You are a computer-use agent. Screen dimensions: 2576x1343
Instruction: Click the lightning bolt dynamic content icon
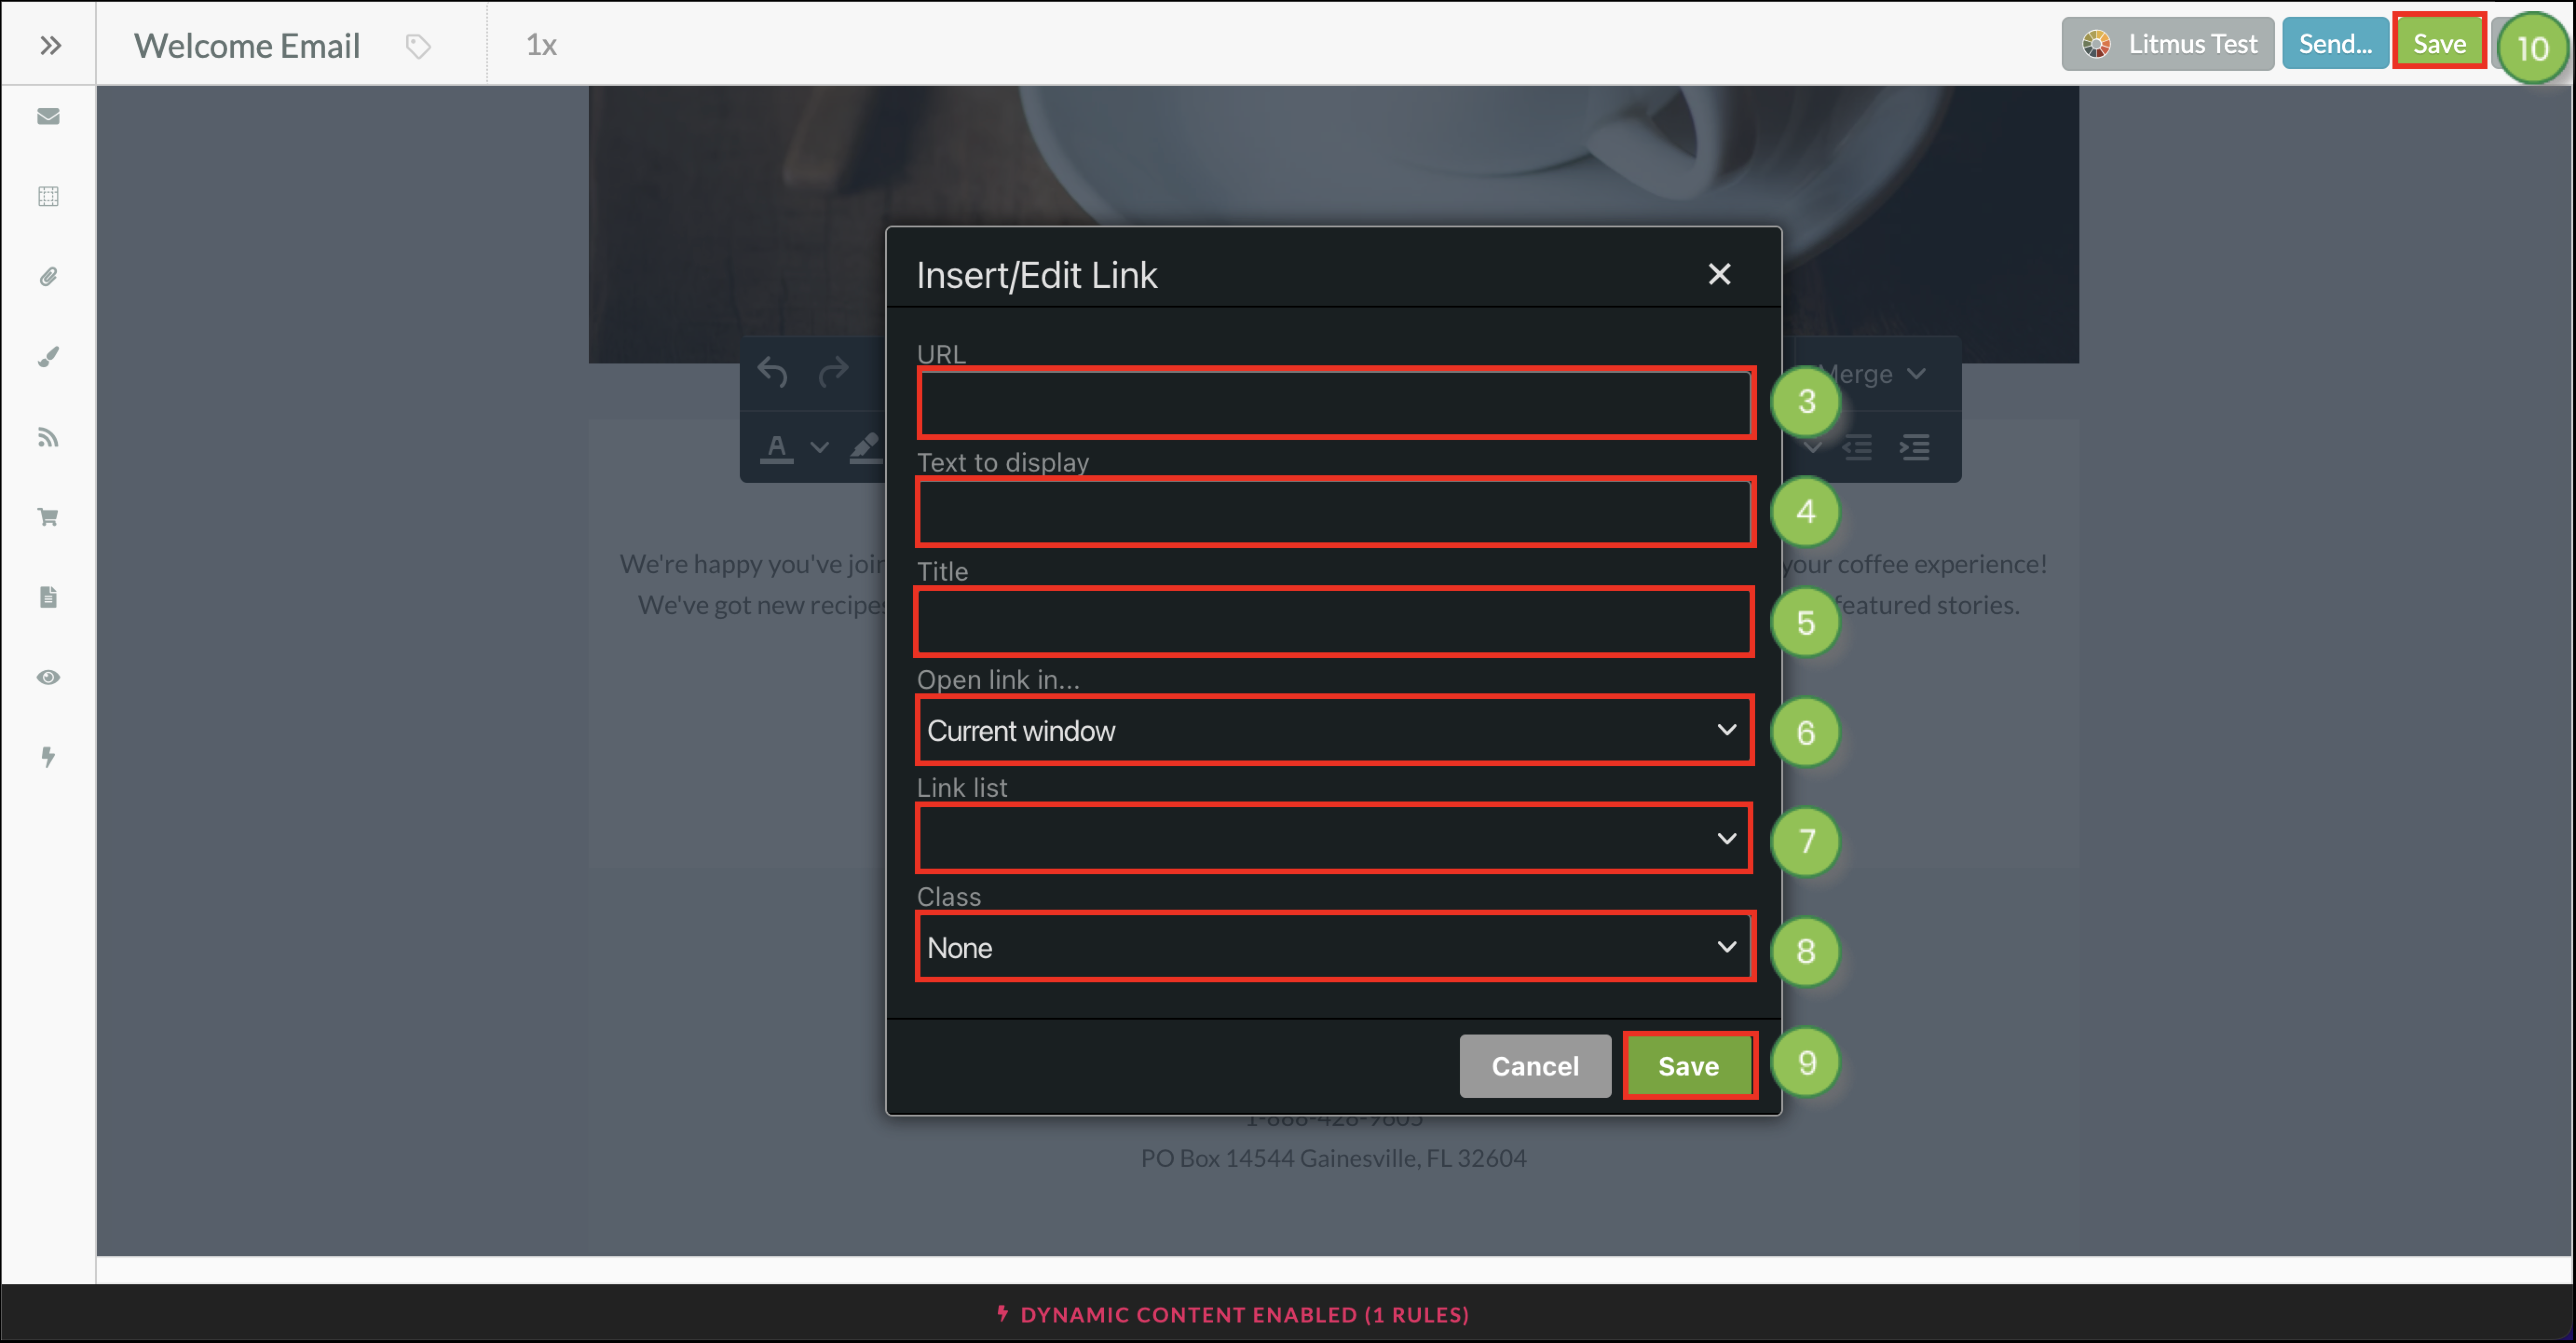pyautogui.click(x=48, y=757)
